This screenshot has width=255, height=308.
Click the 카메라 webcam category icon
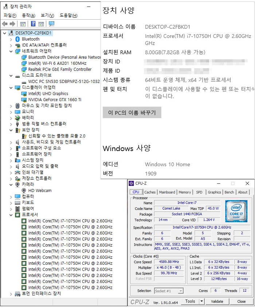17,184
